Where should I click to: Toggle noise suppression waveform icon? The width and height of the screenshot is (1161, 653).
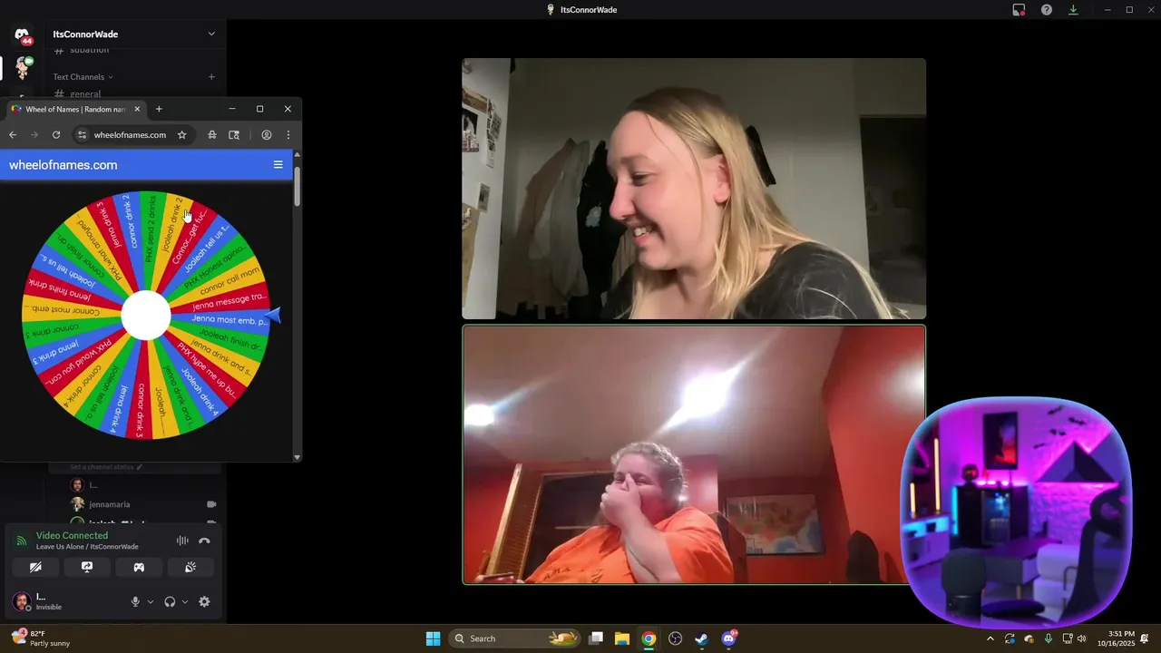point(182,541)
